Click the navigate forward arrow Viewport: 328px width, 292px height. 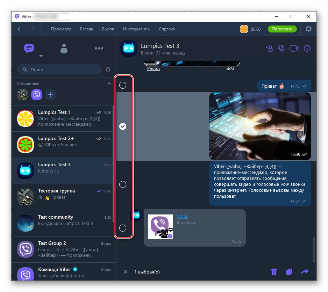click(x=33, y=29)
